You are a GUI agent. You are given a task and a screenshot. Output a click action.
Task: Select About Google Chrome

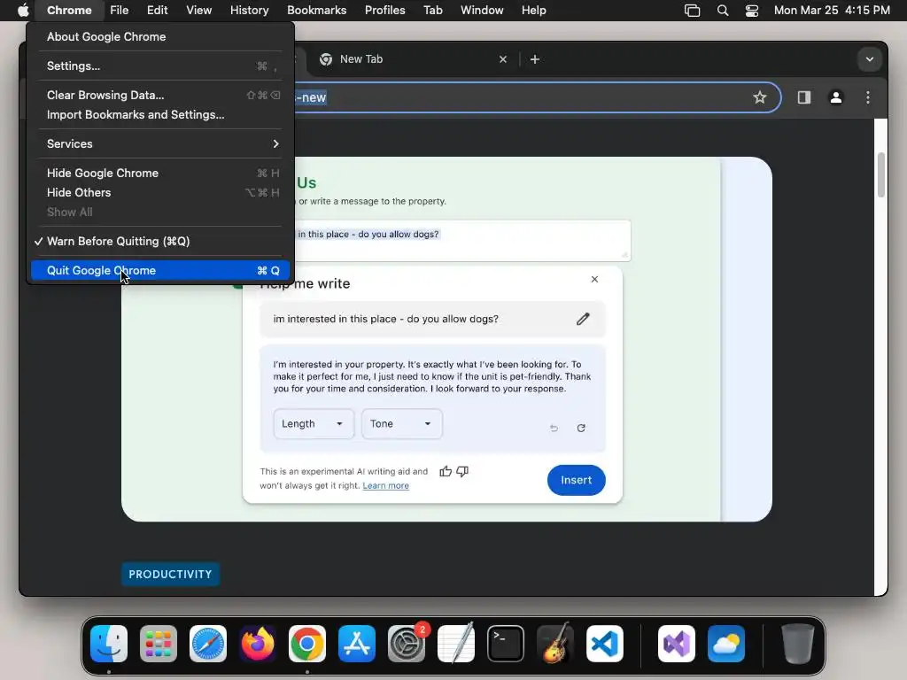click(160, 36)
